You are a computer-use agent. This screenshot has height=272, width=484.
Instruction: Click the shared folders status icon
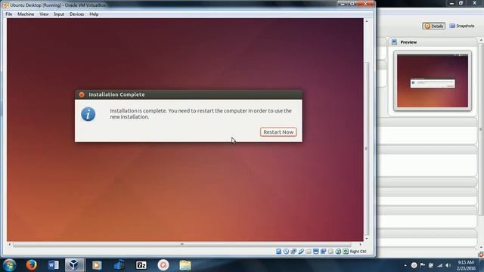coord(309,252)
